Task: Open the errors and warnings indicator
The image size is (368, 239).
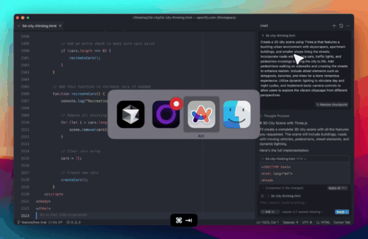Action: tap(74, 222)
